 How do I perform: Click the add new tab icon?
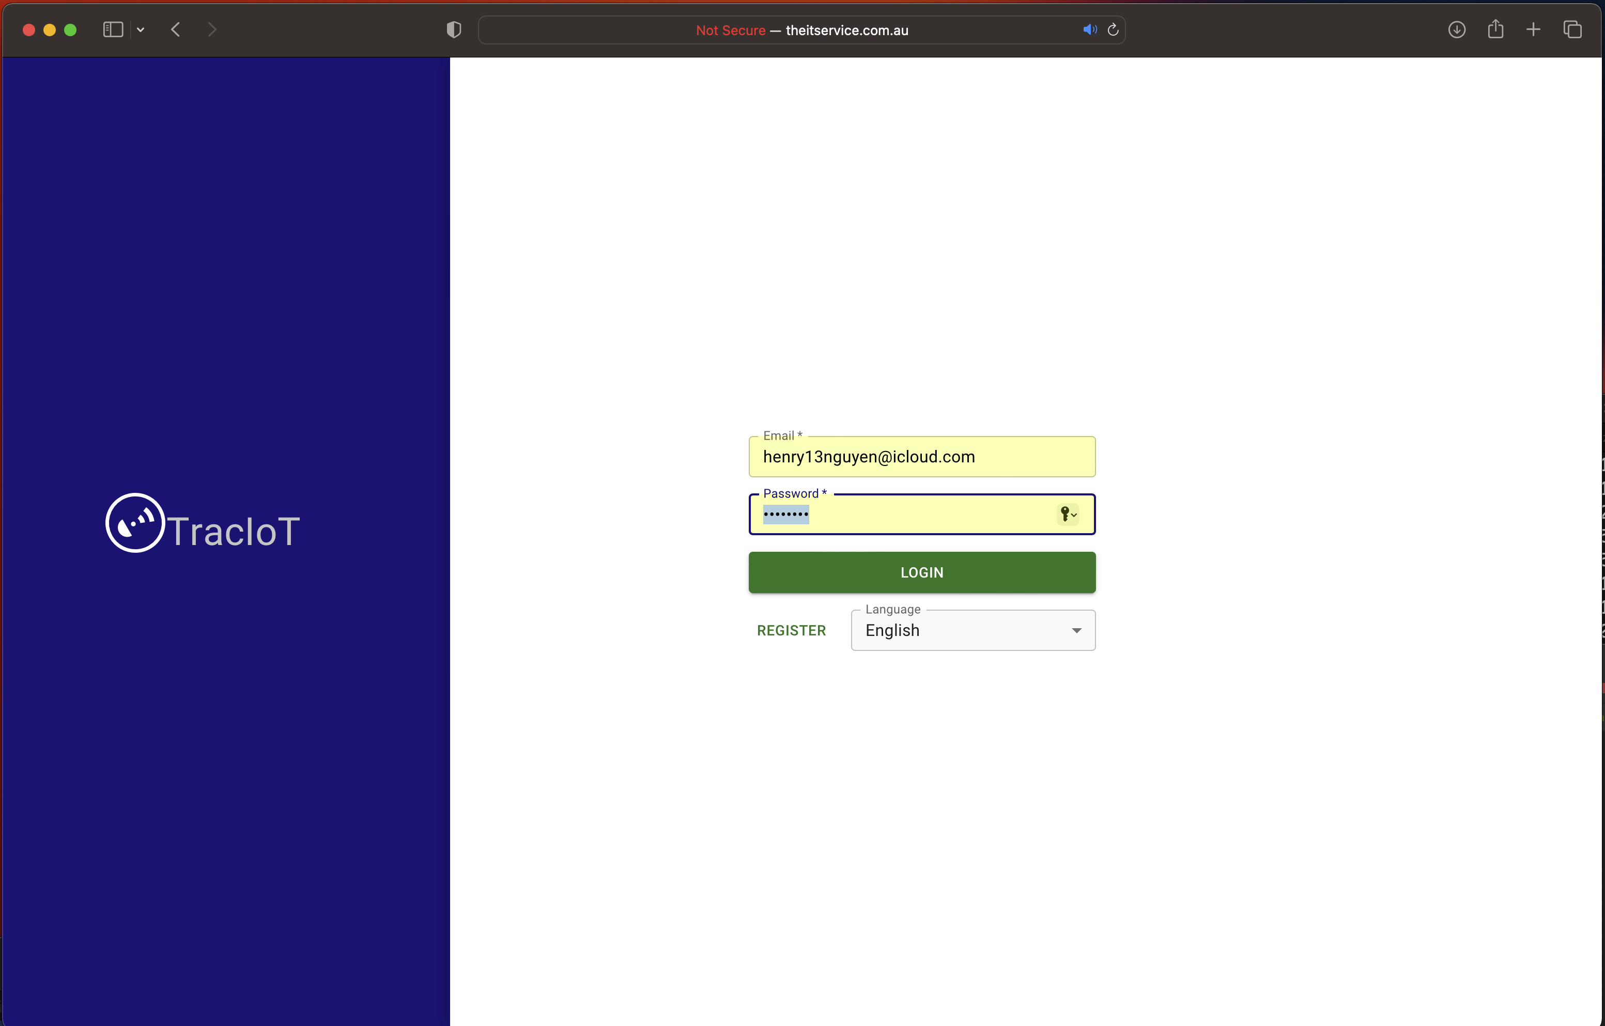click(x=1534, y=29)
